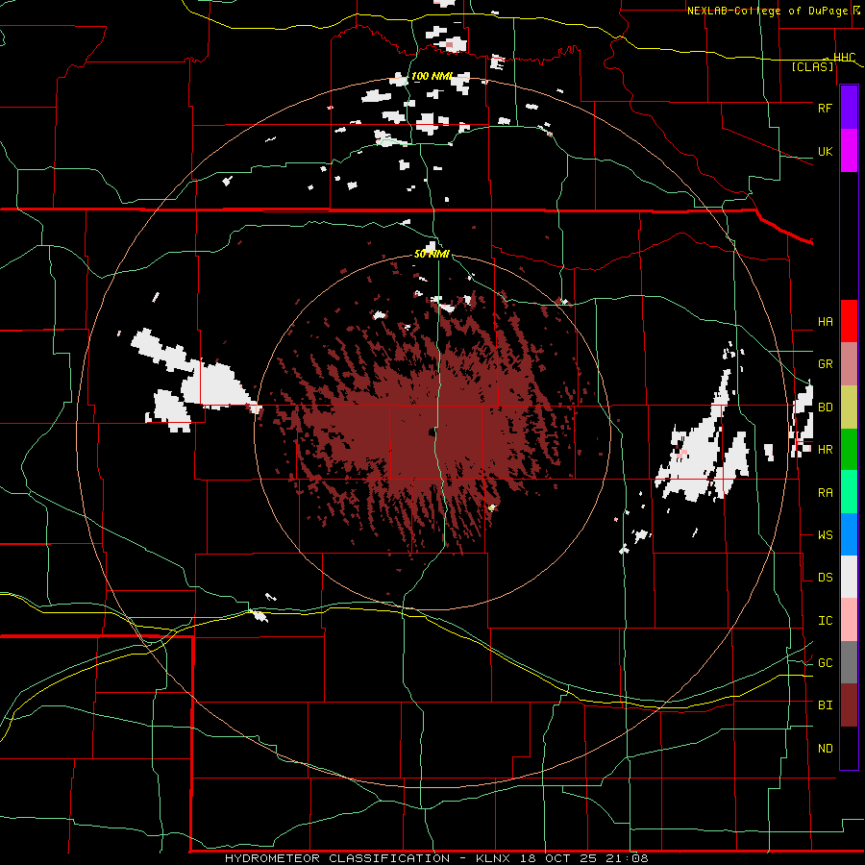Click the BD legend label
The width and height of the screenshot is (865, 865).
[x=826, y=408]
